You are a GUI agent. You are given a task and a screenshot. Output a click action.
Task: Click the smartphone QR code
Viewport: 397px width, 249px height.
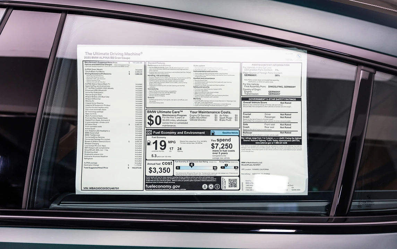click(x=233, y=183)
